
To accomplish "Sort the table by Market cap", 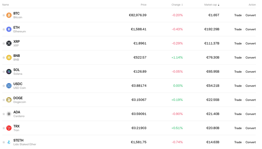I will pos(211,5).
